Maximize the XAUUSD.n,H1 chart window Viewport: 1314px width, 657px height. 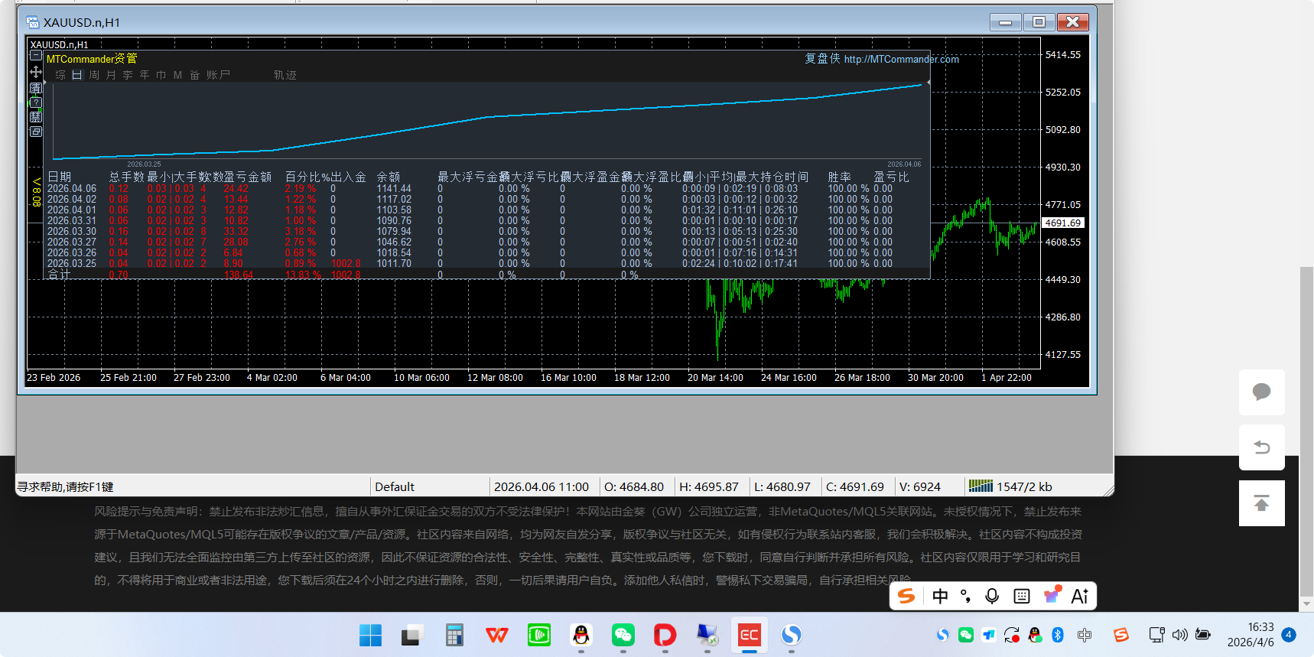pyautogui.click(x=1039, y=22)
